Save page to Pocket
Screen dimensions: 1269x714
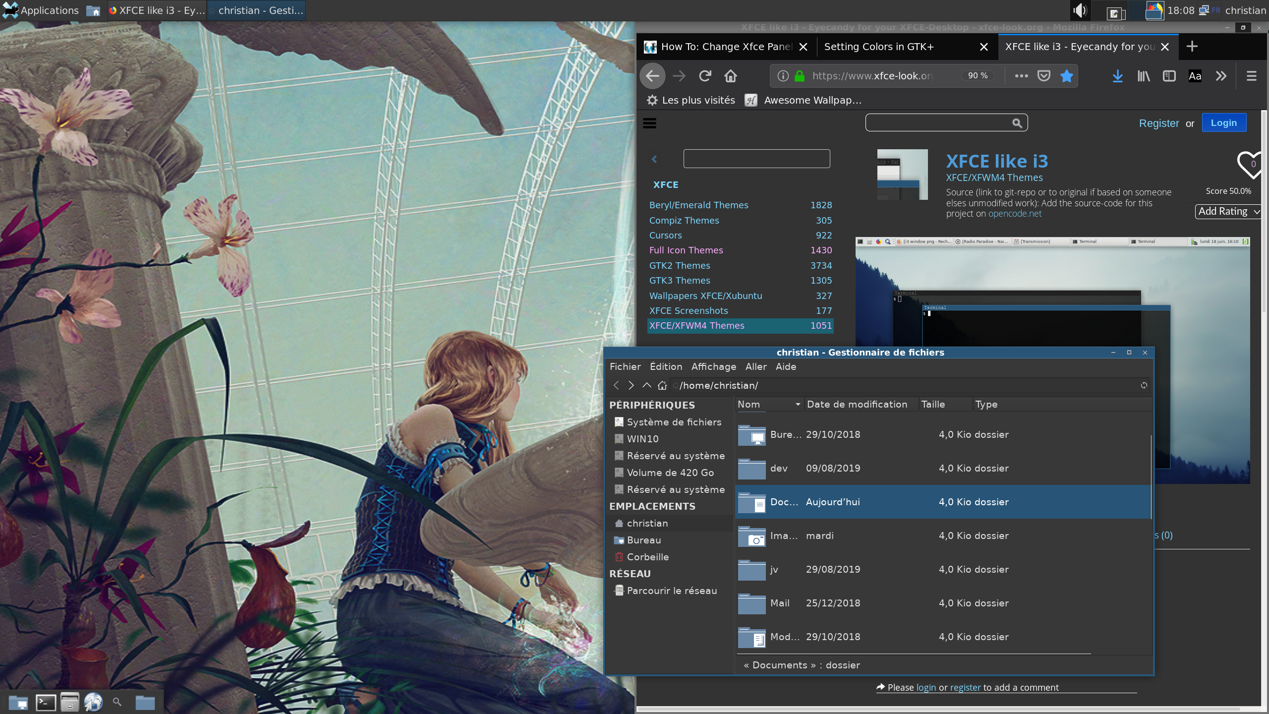point(1044,76)
